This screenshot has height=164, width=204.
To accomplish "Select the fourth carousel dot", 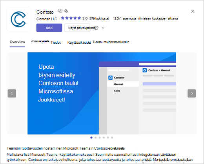I will click(x=104, y=137).
